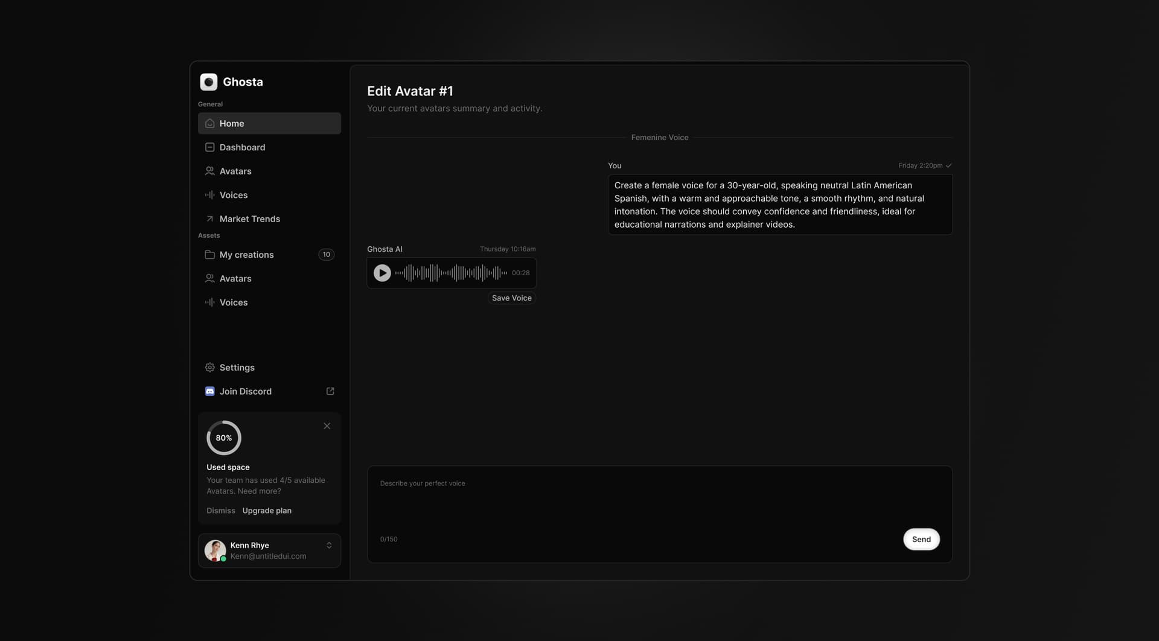Expand the Kenn Rhye account switcher
The width and height of the screenshot is (1159, 641).
(329, 546)
